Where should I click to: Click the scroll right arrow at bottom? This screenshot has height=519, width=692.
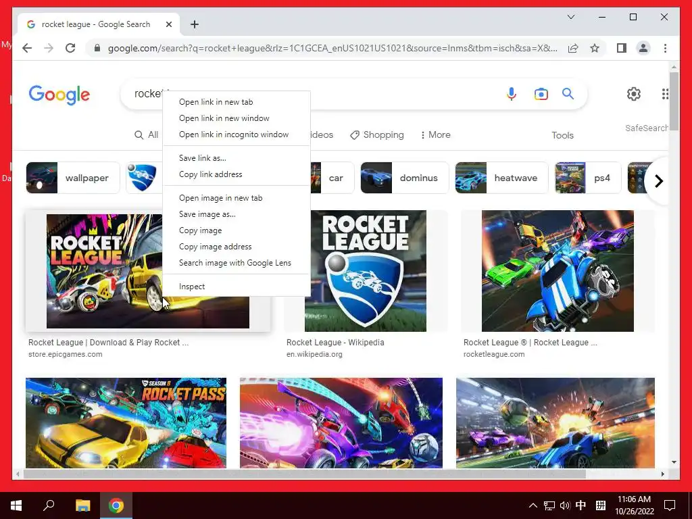coord(663,474)
